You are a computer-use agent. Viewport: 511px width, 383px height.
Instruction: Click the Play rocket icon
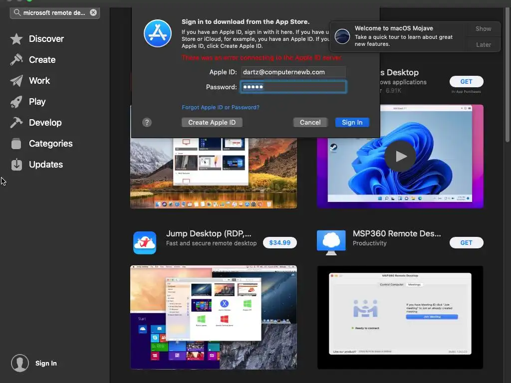pos(16,102)
